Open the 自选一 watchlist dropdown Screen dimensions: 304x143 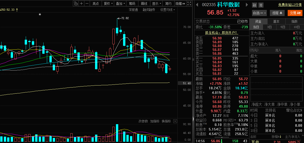pos(259,13)
